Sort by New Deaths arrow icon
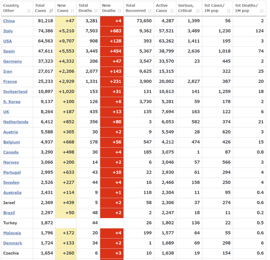 pyautogui.click(x=120, y=11)
